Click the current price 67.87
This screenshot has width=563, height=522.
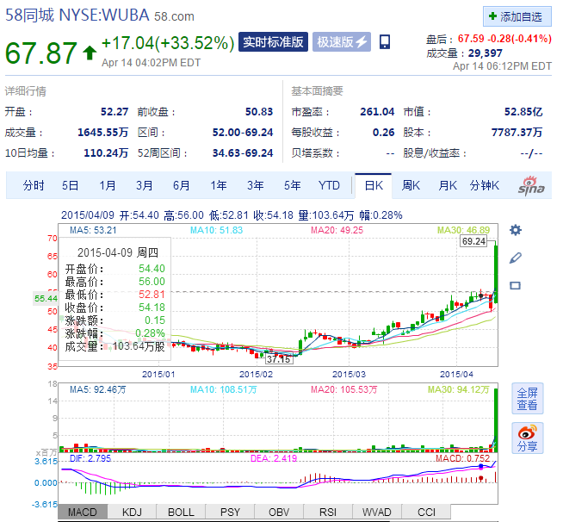(x=41, y=53)
